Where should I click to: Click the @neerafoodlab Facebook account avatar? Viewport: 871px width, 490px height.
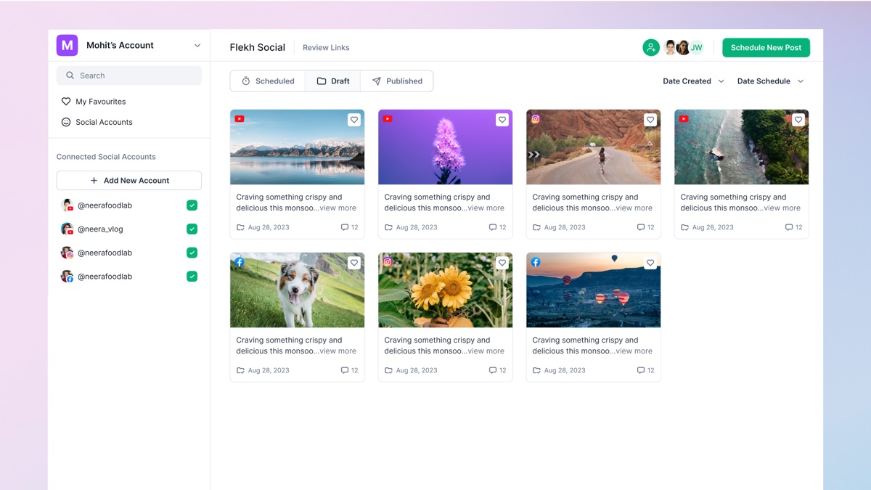click(67, 277)
